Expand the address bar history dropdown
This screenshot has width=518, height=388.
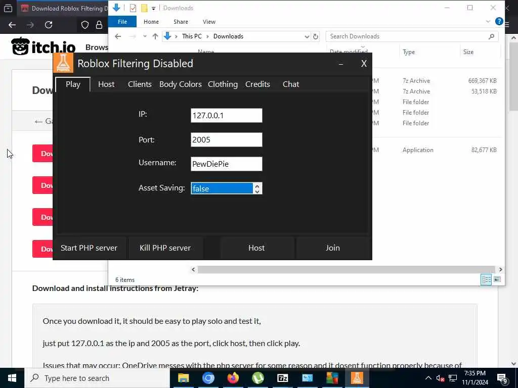307,36
